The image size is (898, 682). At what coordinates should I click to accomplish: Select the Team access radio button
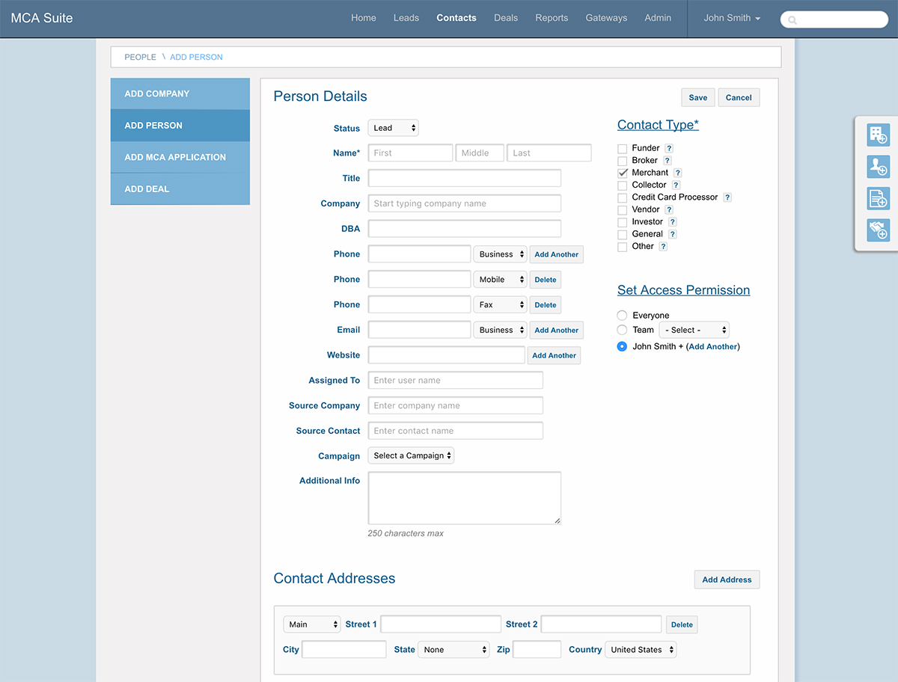(x=622, y=330)
